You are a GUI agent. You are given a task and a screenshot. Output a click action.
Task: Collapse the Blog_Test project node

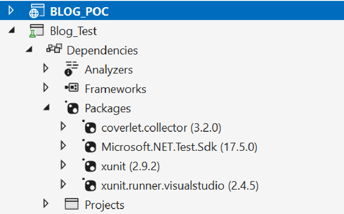coord(12,30)
